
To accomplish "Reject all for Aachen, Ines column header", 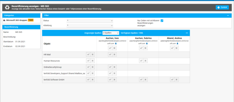I will click(x=114, y=48).
